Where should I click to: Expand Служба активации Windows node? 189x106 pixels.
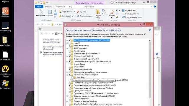tap(67, 101)
